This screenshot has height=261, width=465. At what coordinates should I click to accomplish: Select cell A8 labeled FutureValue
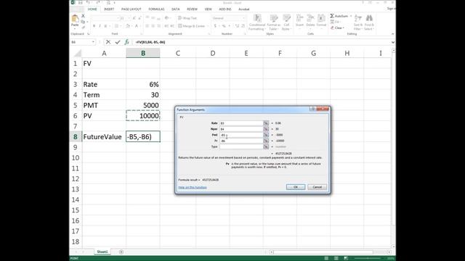[x=104, y=137]
